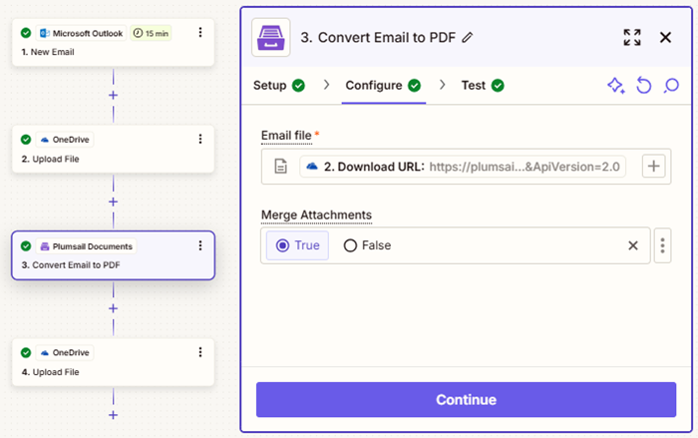Click the undo arrow icon in the panel toolbar
Screen dimensions: 698x438
644,85
